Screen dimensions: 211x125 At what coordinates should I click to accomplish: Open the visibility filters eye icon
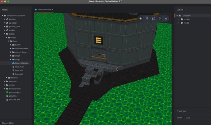[x=166, y=18]
